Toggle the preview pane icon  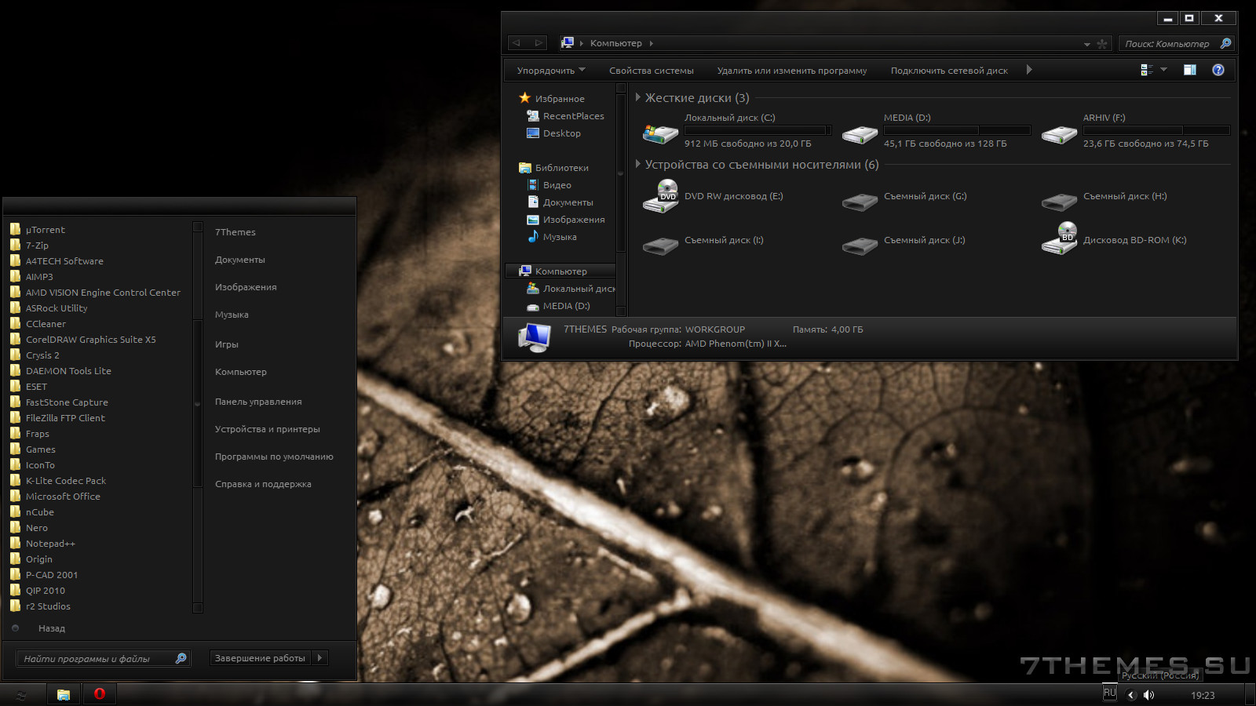[1189, 70]
